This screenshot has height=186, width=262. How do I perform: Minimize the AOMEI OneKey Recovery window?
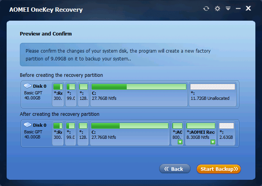[x=238, y=8]
